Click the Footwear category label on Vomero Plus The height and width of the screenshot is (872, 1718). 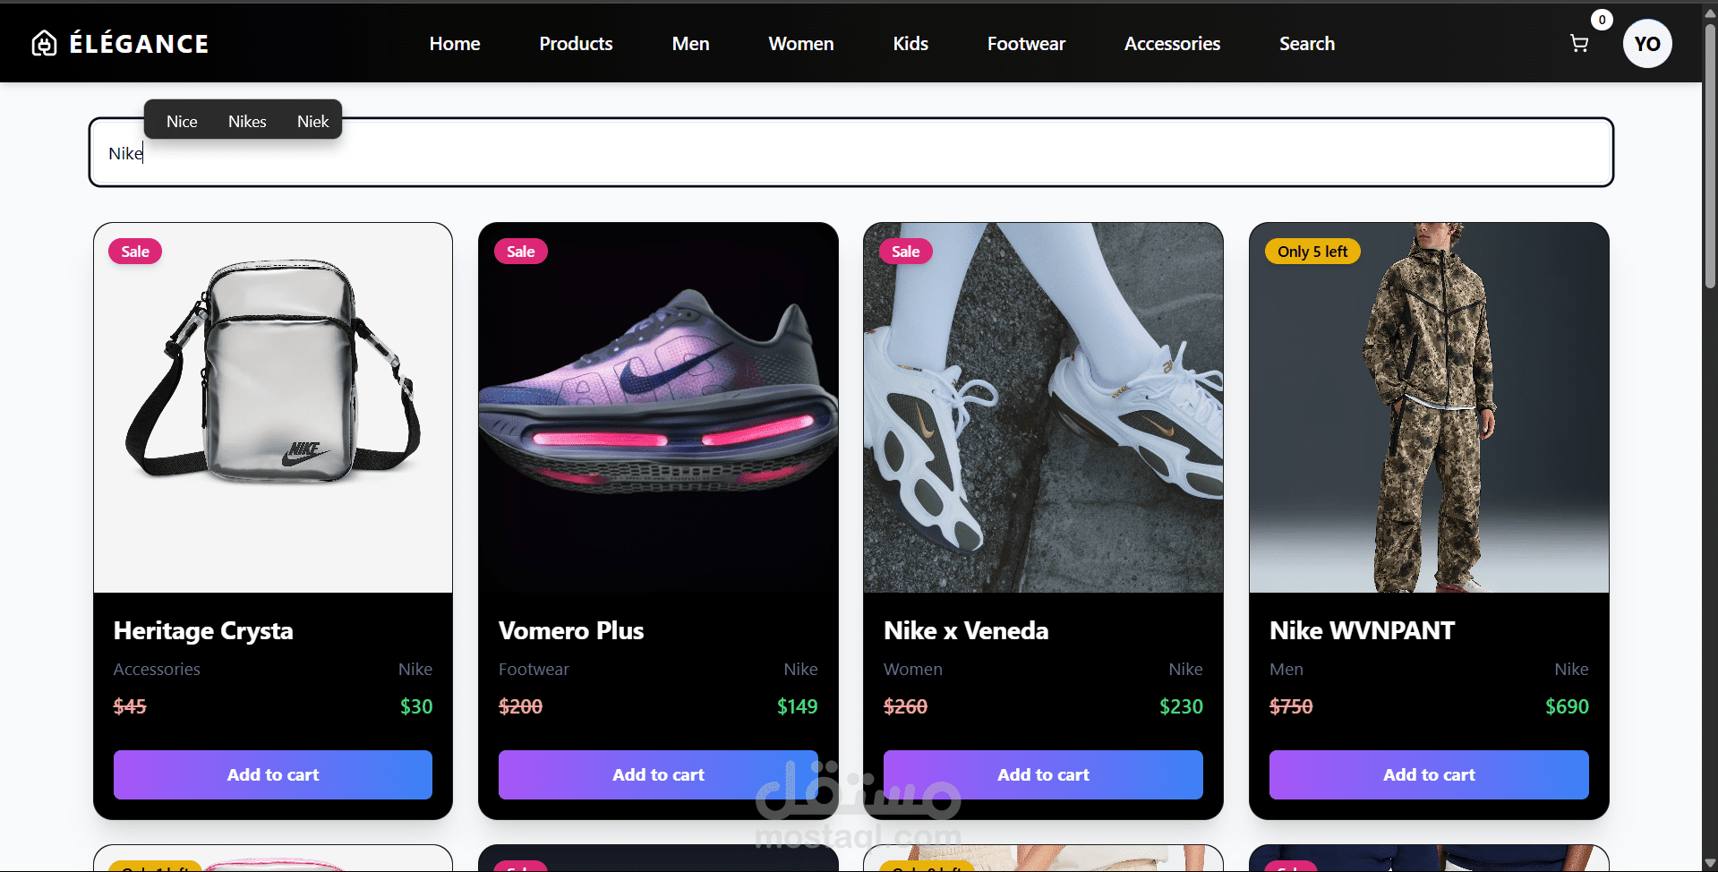click(x=534, y=670)
